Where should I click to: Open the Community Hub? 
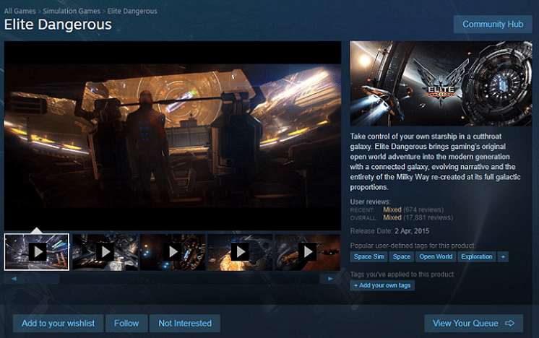(493, 25)
